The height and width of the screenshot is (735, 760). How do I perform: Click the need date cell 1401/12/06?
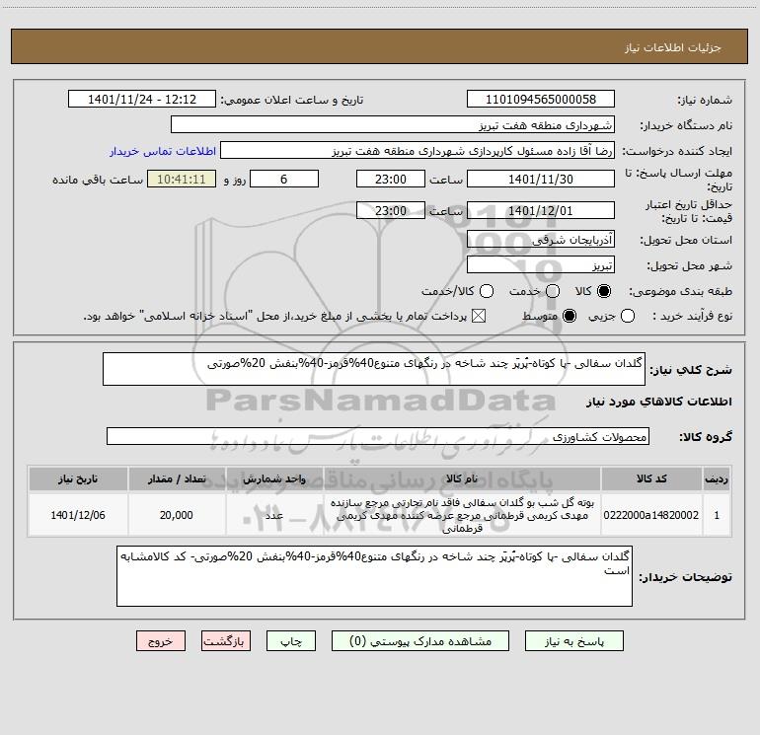coord(78,515)
